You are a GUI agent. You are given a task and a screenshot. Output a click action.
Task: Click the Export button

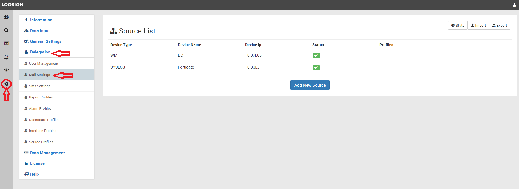pos(500,25)
